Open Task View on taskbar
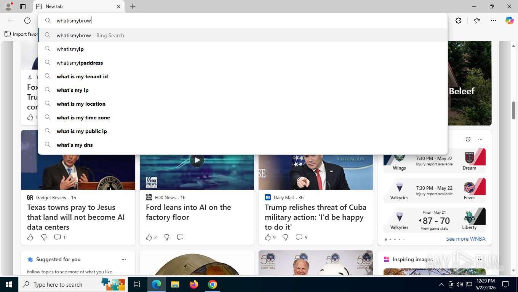Screen dimensions: 518x292 (137, 284)
